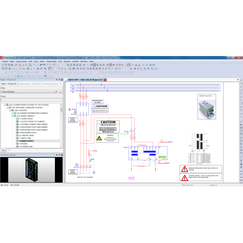
Task: Close the ECS=STP++CAB+C01/8 document tab
Action: (105, 80)
